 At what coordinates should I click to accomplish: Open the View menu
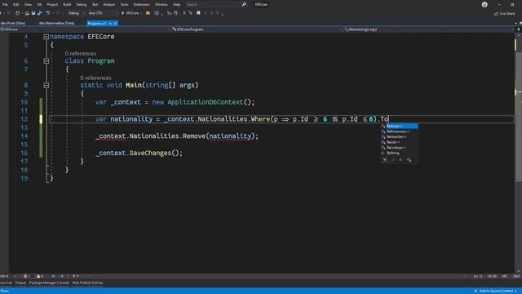pyautogui.click(x=28, y=4)
